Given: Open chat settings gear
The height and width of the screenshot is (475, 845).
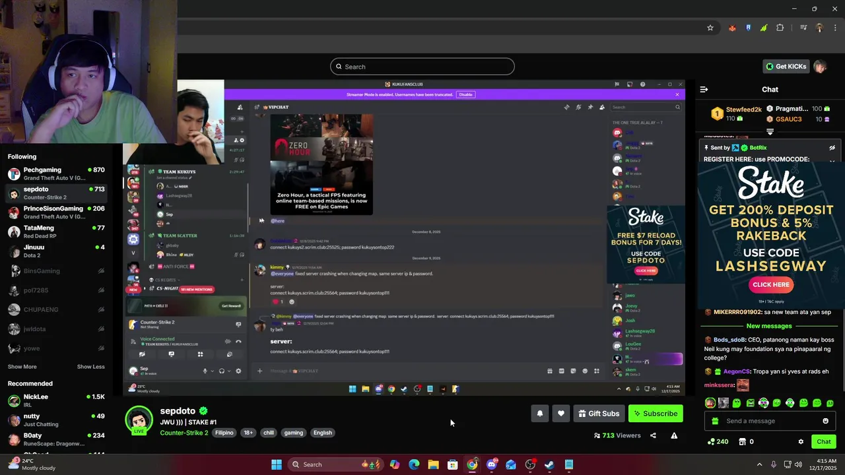Looking at the screenshot, I should (801, 441).
